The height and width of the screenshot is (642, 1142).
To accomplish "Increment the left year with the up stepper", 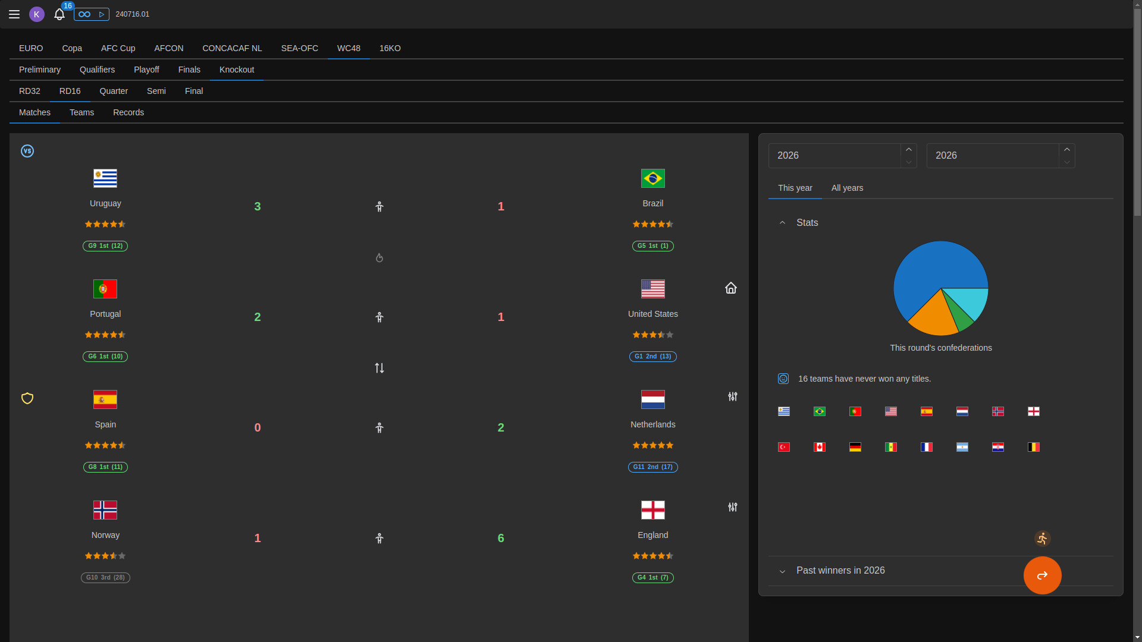I will [908, 149].
